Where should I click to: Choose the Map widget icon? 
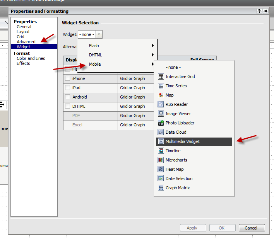[161, 95]
